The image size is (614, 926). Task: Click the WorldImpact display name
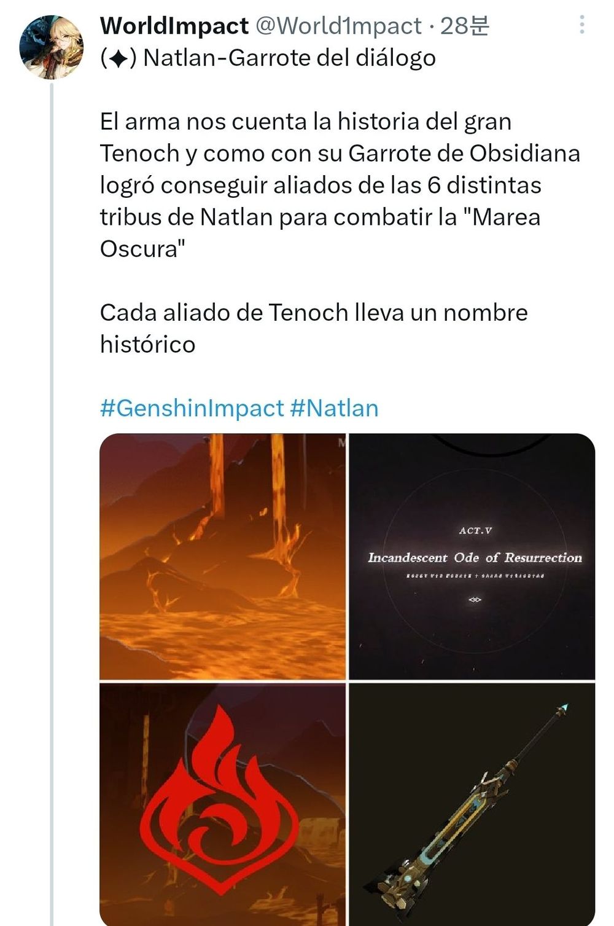point(174,26)
